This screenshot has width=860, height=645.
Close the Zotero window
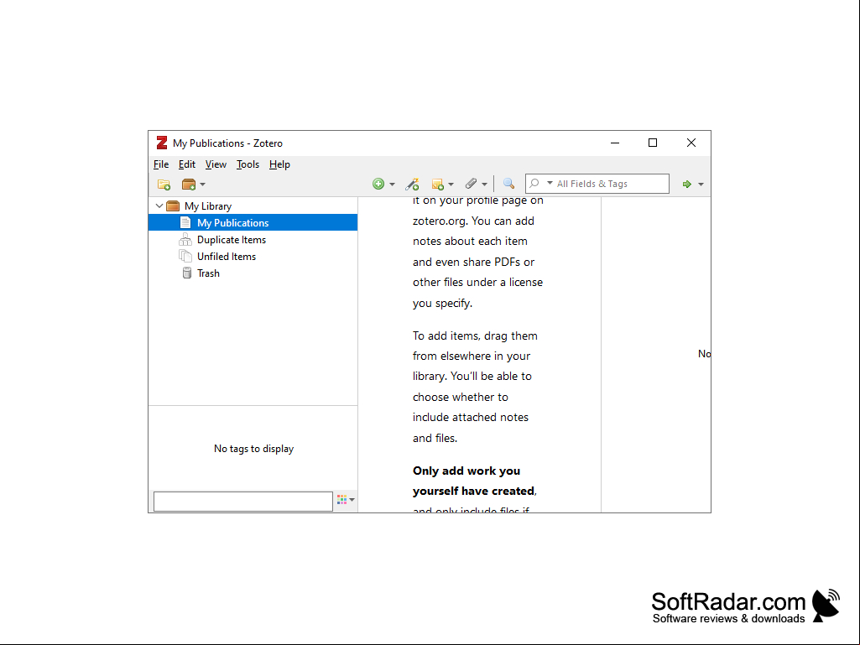(691, 143)
